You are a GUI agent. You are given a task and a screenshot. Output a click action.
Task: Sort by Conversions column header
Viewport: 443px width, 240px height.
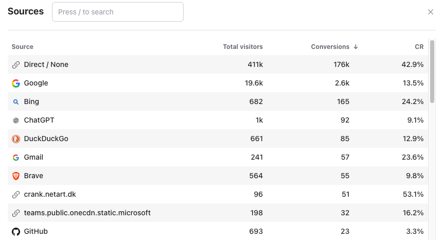pyautogui.click(x=330, y=47)
